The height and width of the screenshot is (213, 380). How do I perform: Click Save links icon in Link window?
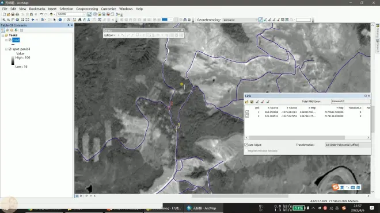[x=252, y=102]
